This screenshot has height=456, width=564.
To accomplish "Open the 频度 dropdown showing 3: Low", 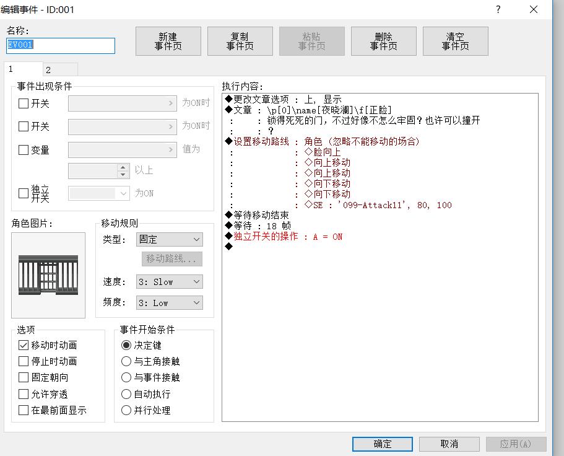I will coord(170,303).
